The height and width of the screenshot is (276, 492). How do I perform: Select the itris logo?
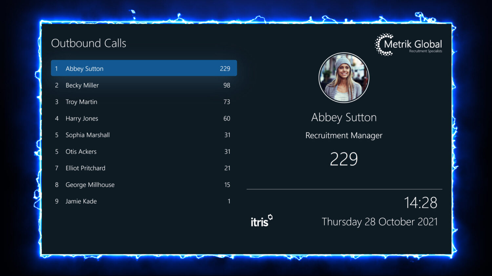tap(261, 221)
